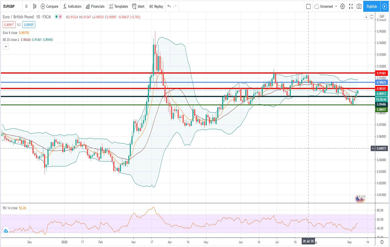Image resolution: width=390 pixels, height=247 pixels.
Task: Create a new Alert
Action: coord(138,7)
